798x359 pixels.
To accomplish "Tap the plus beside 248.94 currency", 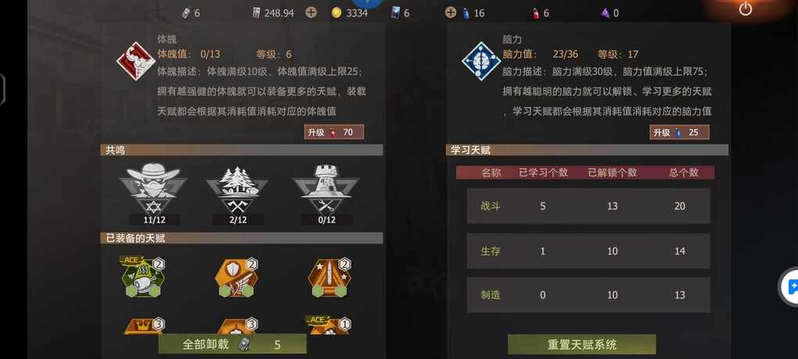I will point(311,13).
